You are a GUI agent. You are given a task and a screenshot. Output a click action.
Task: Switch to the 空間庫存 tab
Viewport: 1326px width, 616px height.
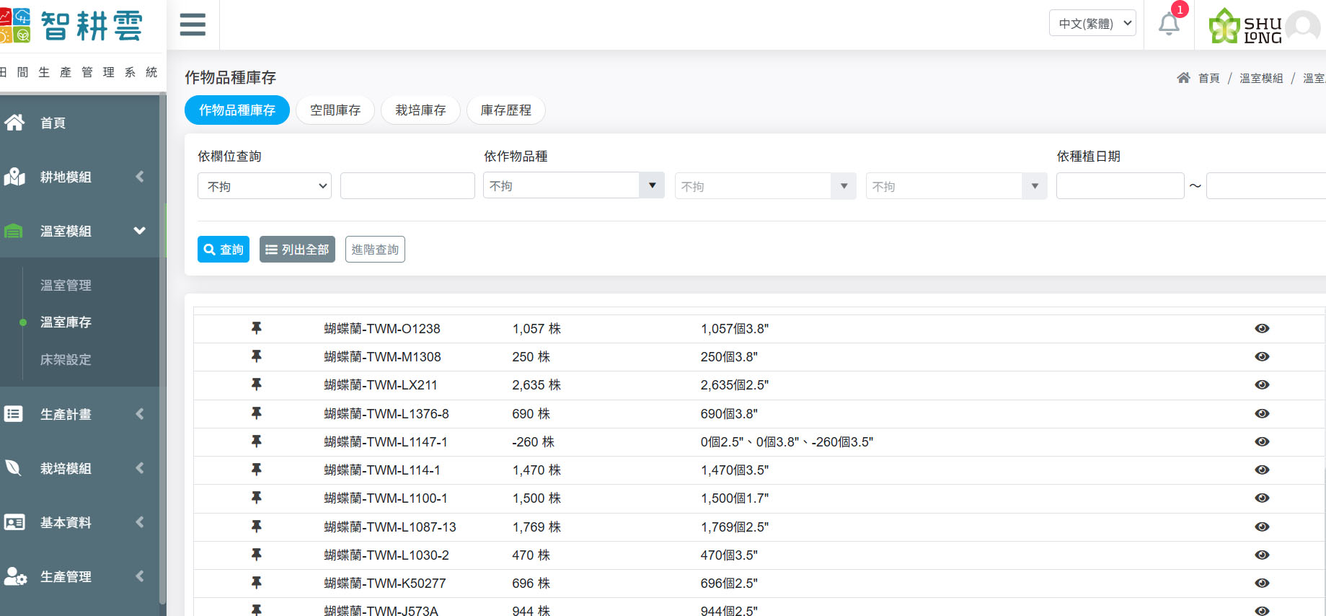coord(335,110)
